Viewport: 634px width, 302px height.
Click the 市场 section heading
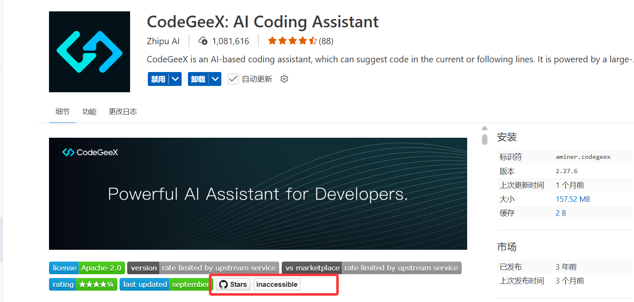pyautogui.click(x=507, y=247)
